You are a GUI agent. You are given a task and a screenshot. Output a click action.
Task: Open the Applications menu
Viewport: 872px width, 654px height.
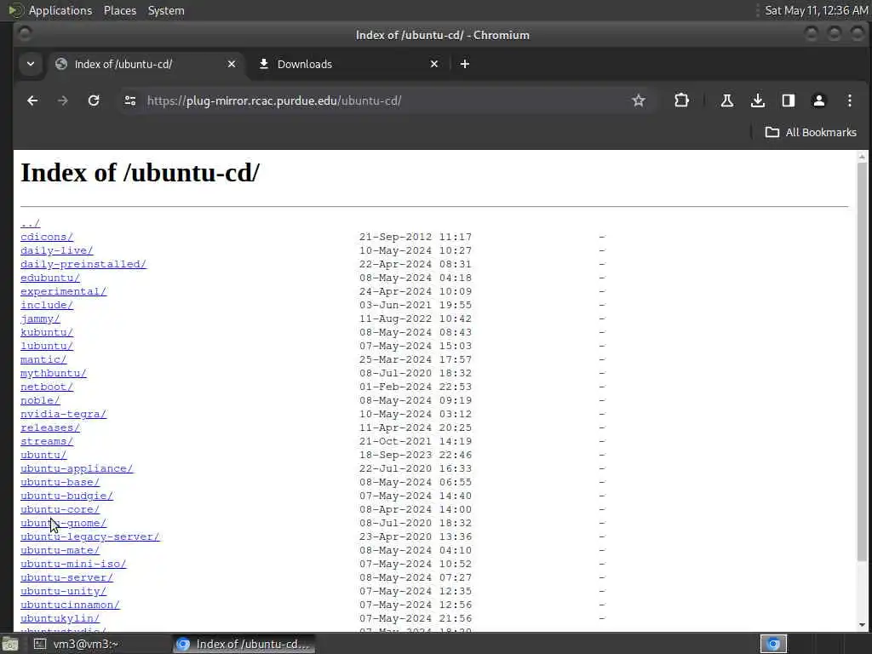click(x=60, y=10)
